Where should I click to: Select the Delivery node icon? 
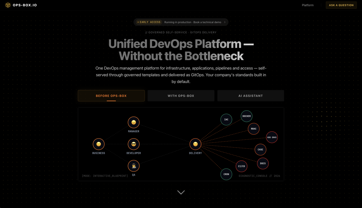pos(195,144)
